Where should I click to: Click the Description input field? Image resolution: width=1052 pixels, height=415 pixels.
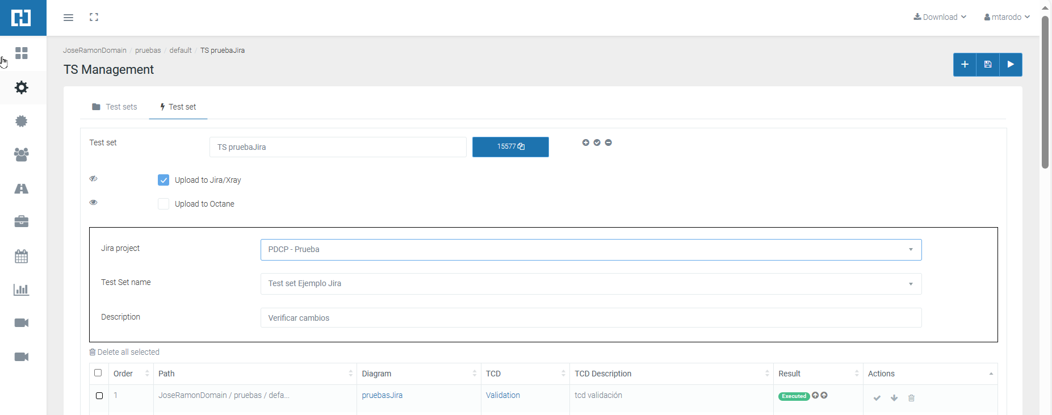tap(590, 318)
